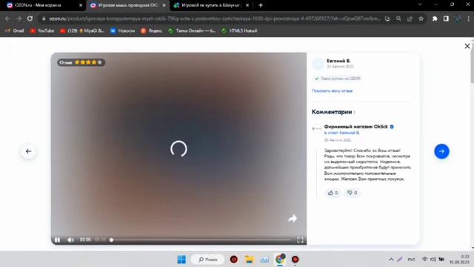Viewport: 474px width, 267px height.
Task: Switch the РУС input language
Action: (411, 260)
